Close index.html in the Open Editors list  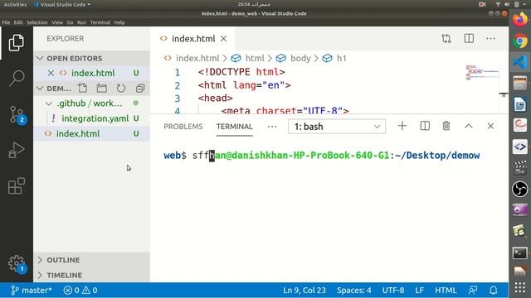[51, 73]
